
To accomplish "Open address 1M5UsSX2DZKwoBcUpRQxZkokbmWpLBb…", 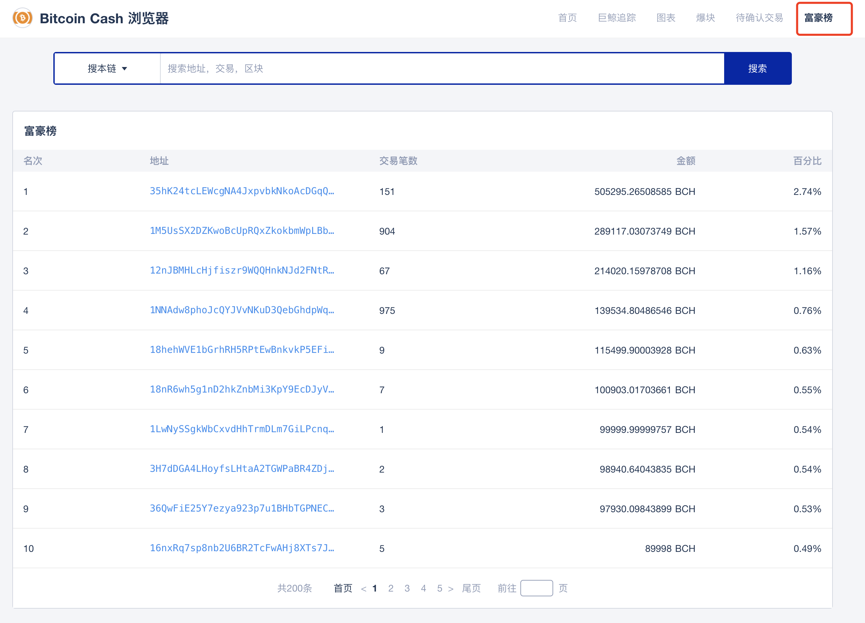I will pyautogui.click(x=242, y=231).
